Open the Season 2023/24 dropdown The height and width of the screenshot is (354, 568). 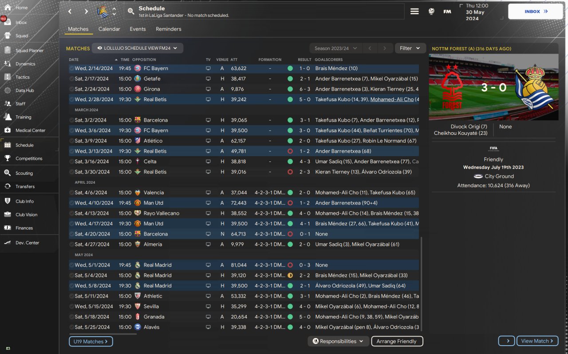click(x=335, y=48)
